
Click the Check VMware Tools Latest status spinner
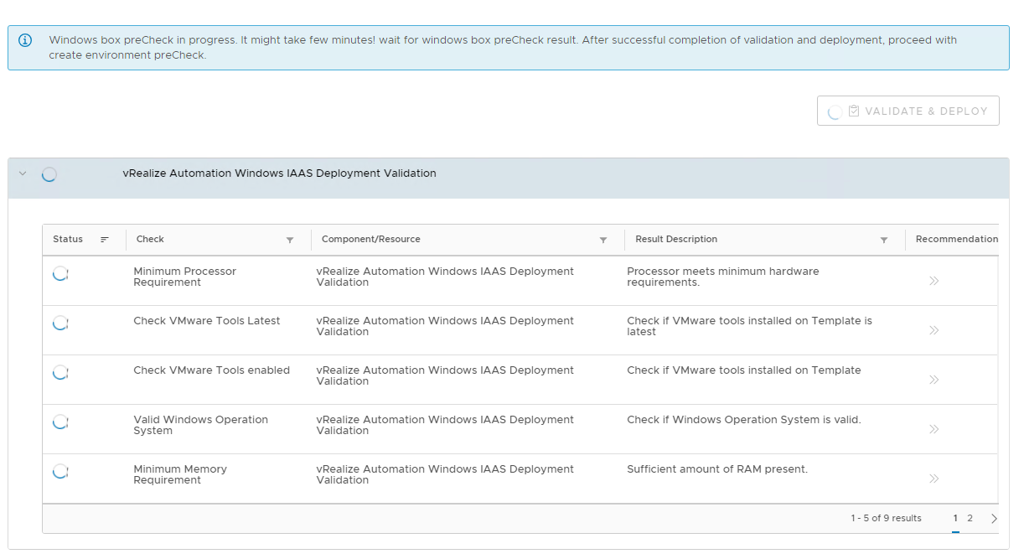click(x=60, y=323)
